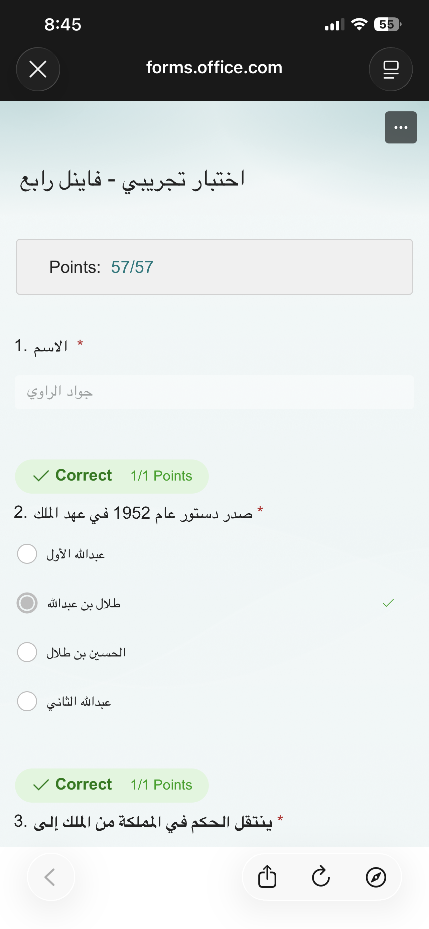Open the three-dots more options menu
Screen dimensions: 429x929
pyautogui.click(x=401, y=127)
